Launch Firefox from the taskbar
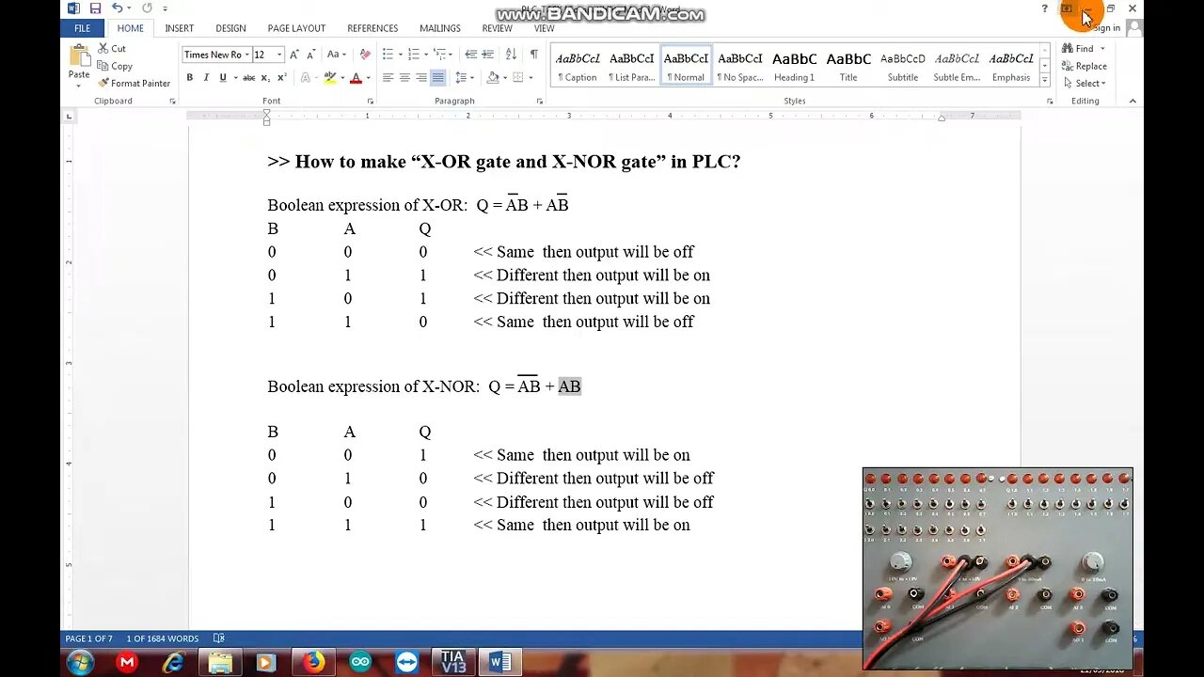Screen dimensions: 1204x677 point(313,663)
